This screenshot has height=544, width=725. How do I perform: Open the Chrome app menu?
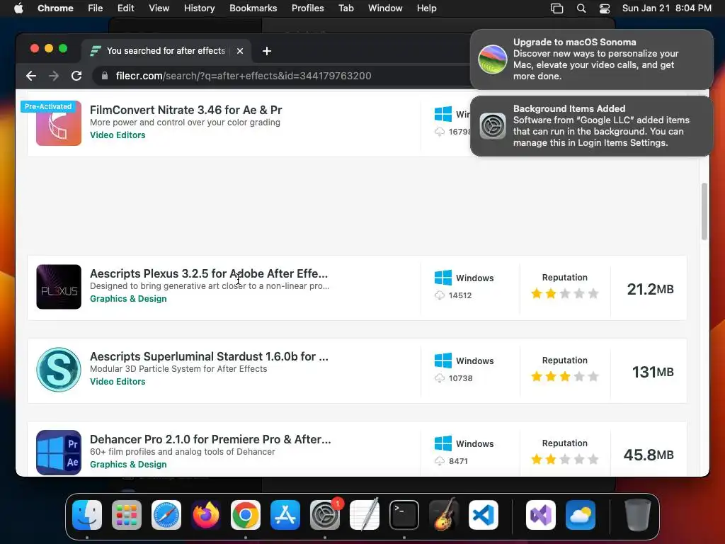tap(55, 8)
